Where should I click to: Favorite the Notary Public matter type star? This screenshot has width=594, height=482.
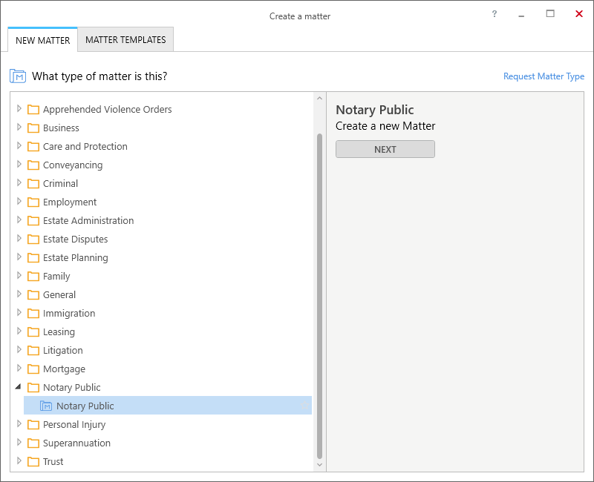coord(304,406)
